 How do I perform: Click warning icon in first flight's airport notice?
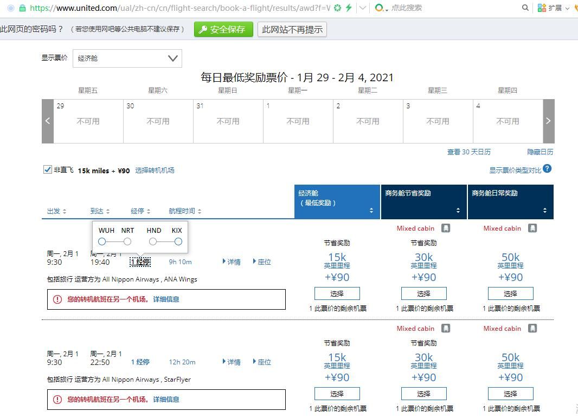click(x=57, y=299)
